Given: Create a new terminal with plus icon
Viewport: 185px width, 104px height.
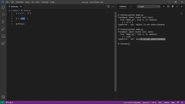Looking at the screenshot, I should point(164,6).
